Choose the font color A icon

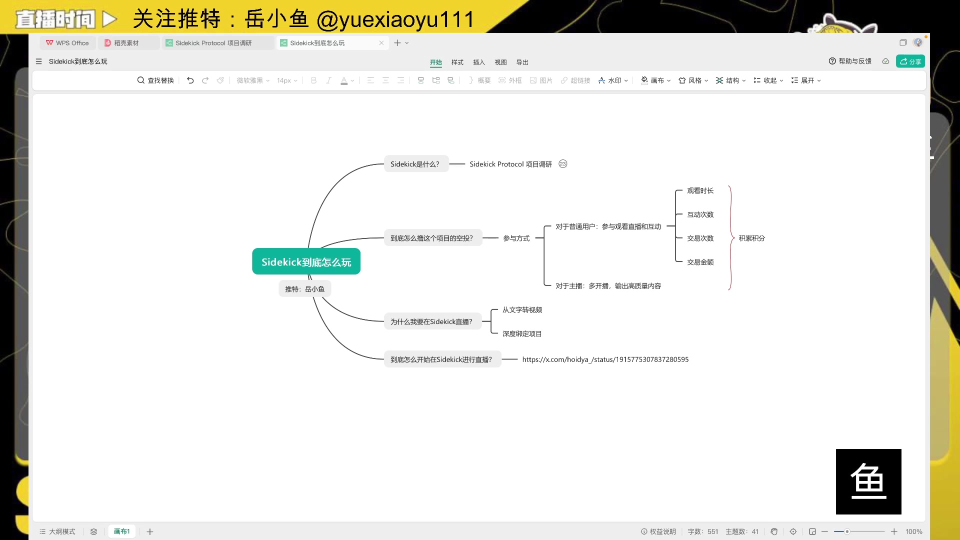pos(344,80)
